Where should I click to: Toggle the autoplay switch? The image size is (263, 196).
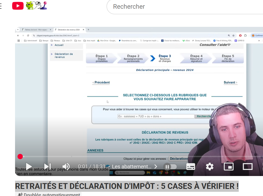coord(170,167)
